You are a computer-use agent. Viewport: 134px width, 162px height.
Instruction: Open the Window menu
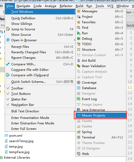pyautogui.click(x=123, y=6)
